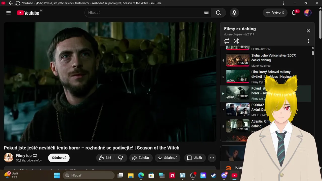Viewport: 322px width, 181px height.
Task: Open the Filmy top CZ channel avatar
Action: [9, 158]
